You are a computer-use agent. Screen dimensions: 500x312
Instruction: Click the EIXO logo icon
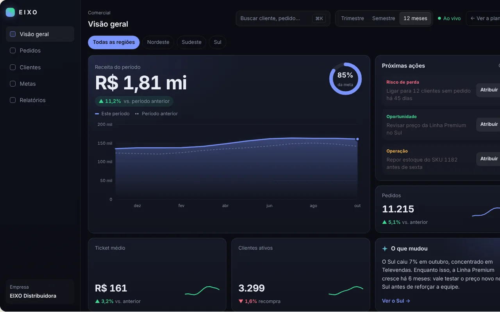coord(10,12)
